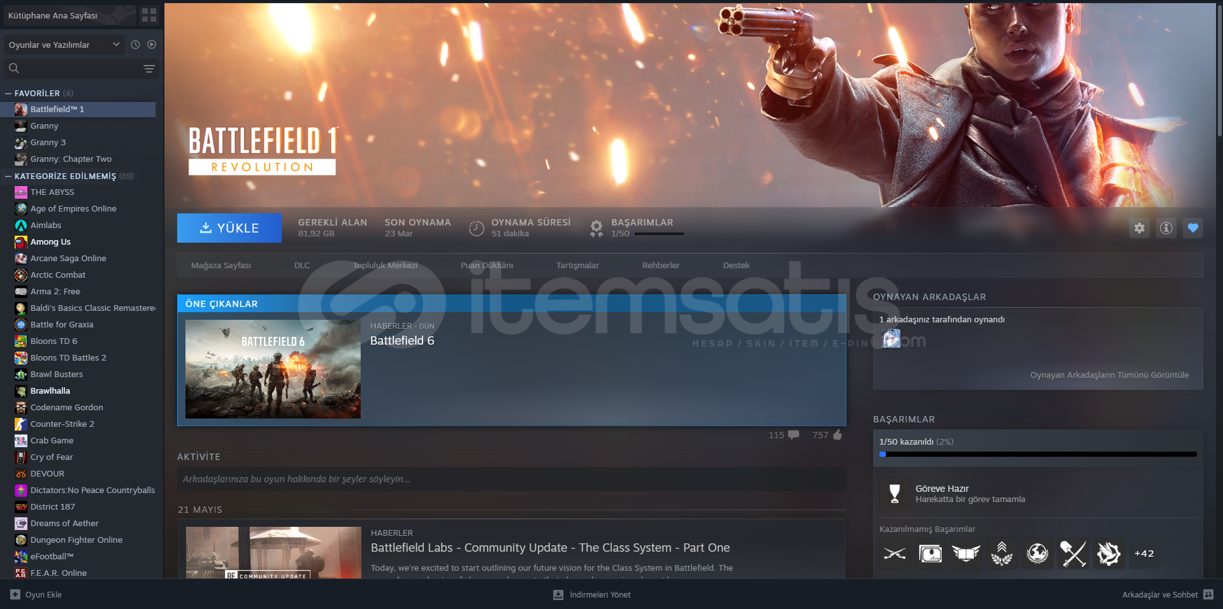1223x609 pixels.
Task: Open the globe locked achievement icon
Action: coord(1038,554)
